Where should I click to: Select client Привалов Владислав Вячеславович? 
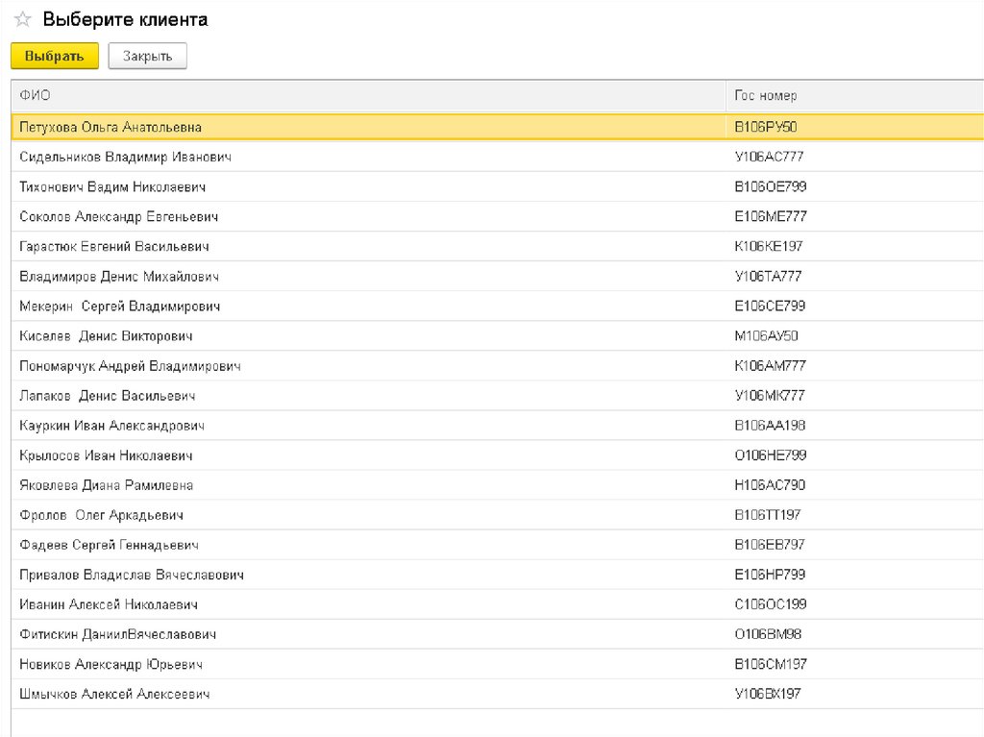(132, 575)
